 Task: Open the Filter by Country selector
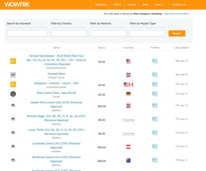click(x=69, y=33)
